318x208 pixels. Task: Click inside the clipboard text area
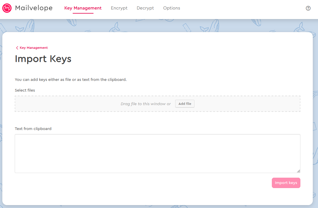click(x=157, y=153)
